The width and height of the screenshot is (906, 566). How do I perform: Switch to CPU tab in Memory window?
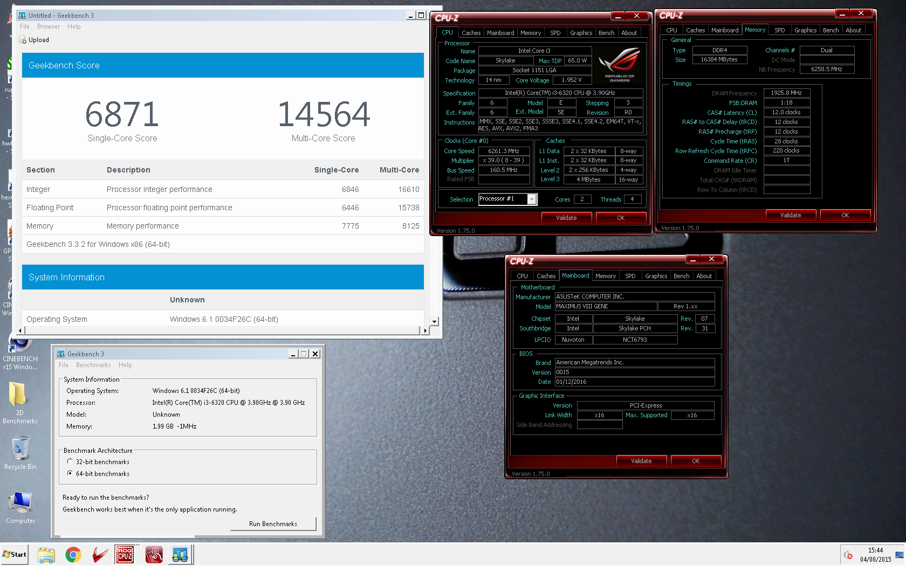pyautogui.click(x=671, y=30)
